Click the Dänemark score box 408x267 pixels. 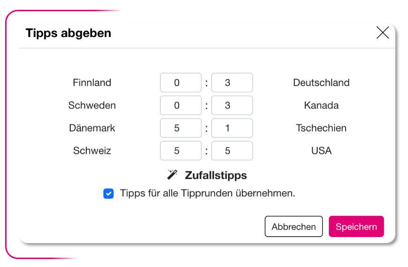tap(181, 128)
